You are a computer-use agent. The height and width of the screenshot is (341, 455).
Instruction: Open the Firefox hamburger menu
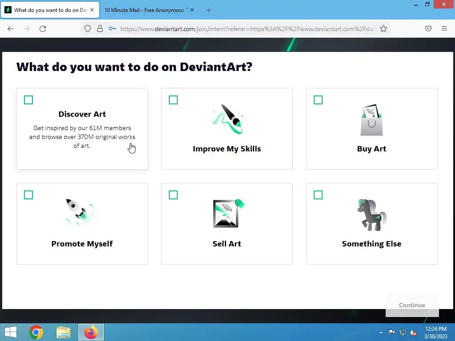[x=444, y=28]
